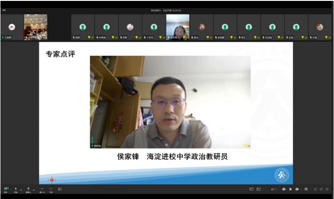Click the trophy icon on 邱影's tile

tap(137, 37)
